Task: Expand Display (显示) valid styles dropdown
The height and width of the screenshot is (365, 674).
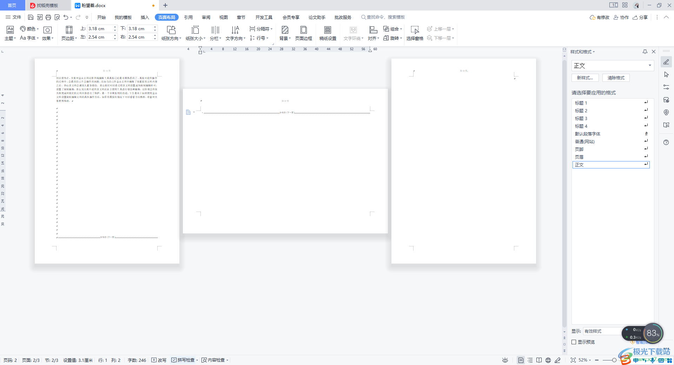Action: coord(603,331)
